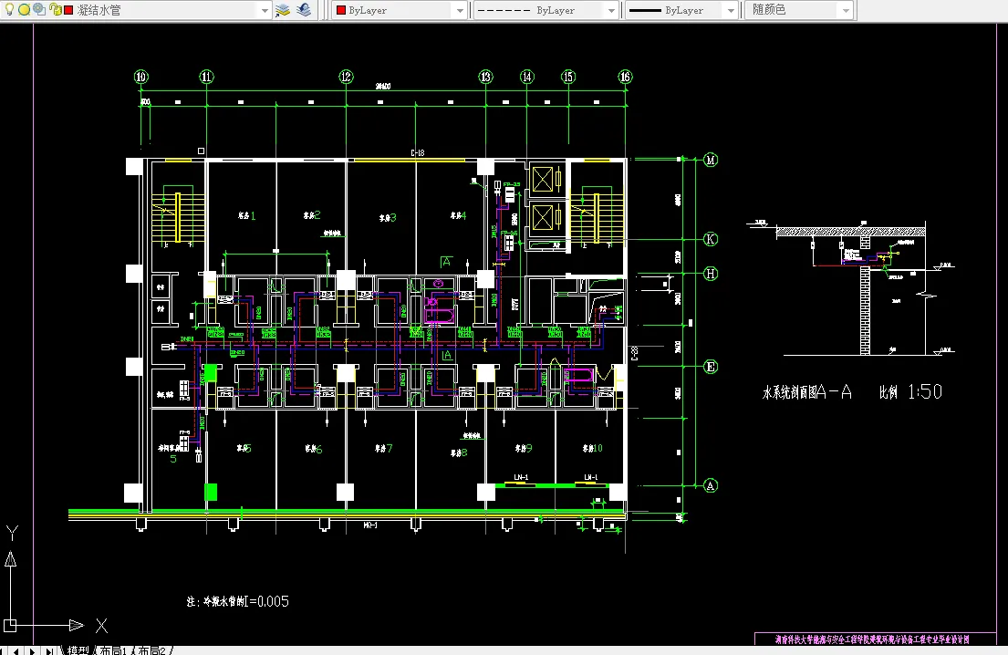
Task: Select grid bubble 16 at top
Action: (625, 78)
